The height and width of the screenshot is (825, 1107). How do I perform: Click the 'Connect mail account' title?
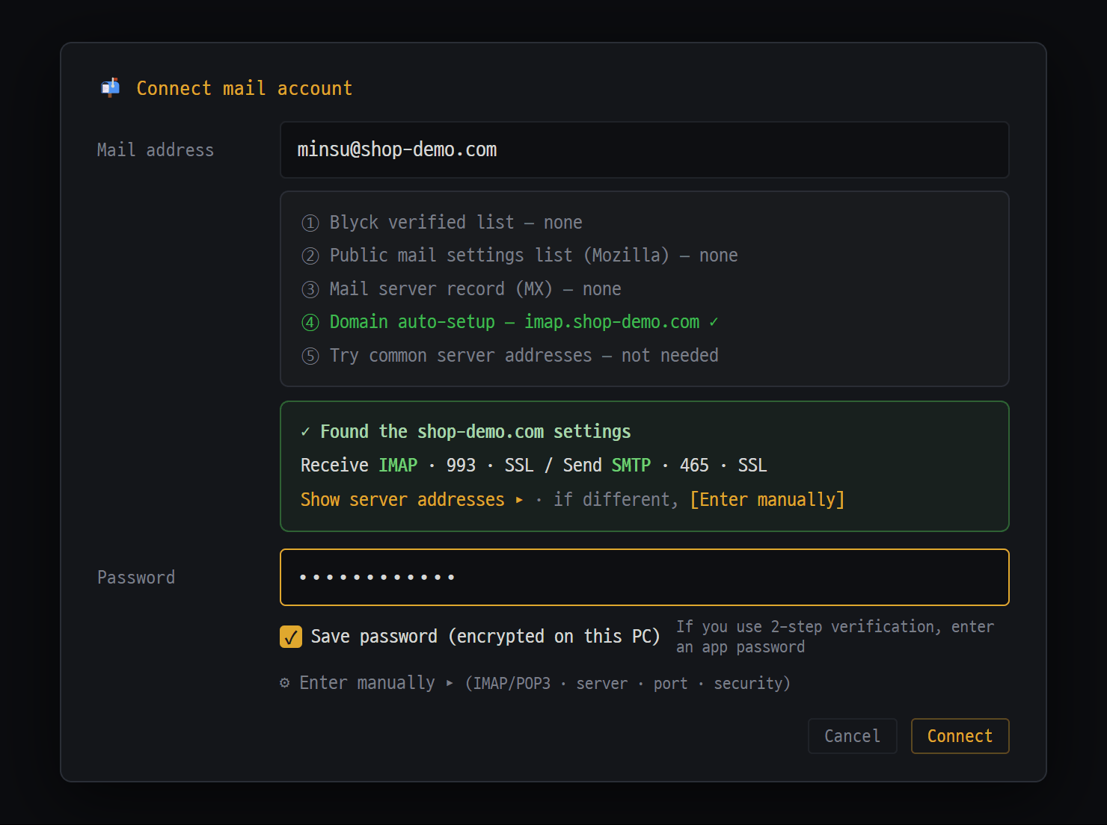click(x=245, y=88)
